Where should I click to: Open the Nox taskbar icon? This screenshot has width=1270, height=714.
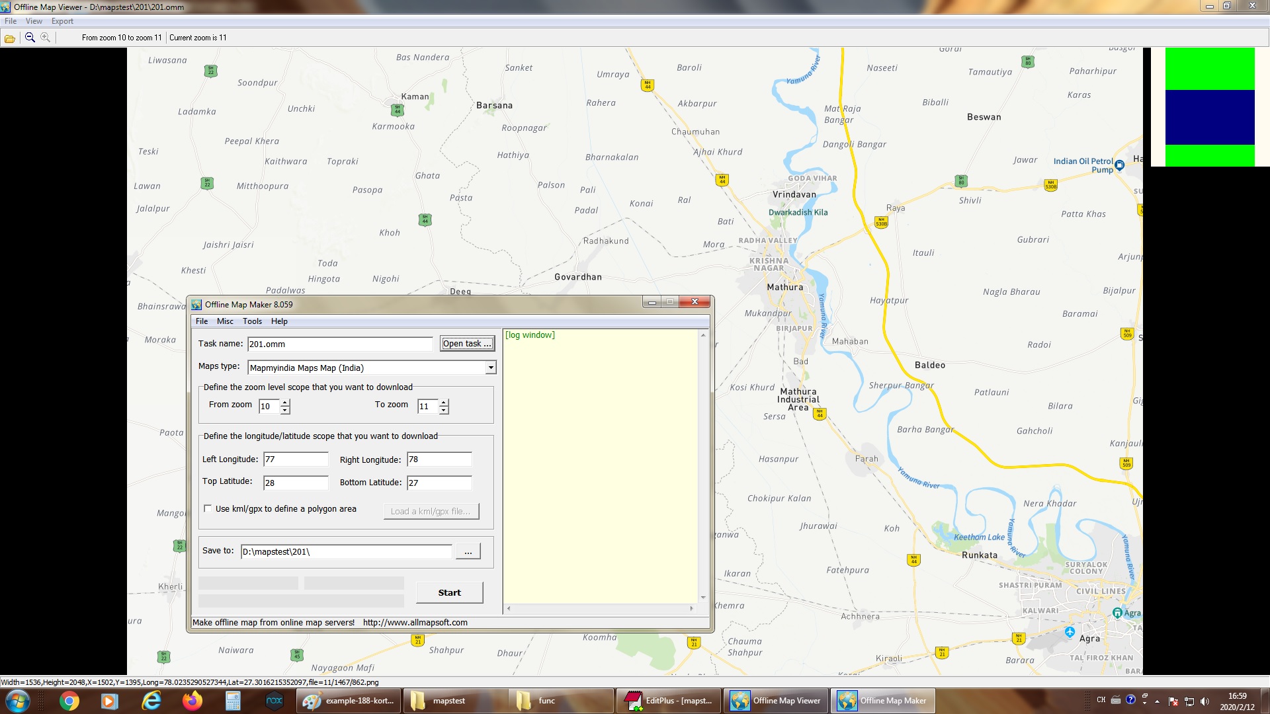(x=274, y=701)
